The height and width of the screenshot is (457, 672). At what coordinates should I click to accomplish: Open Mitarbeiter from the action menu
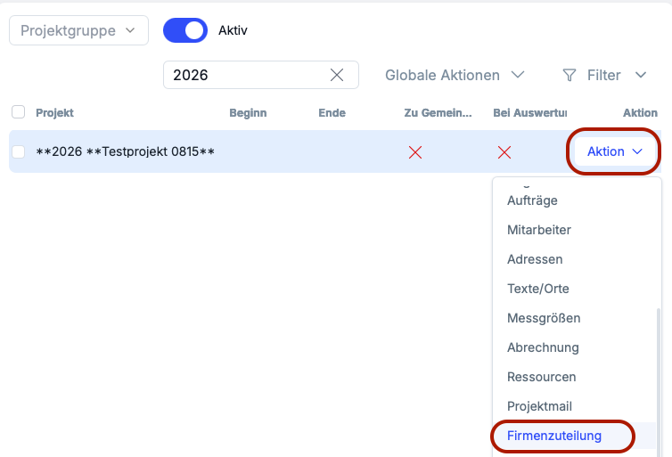coord(539,230)
